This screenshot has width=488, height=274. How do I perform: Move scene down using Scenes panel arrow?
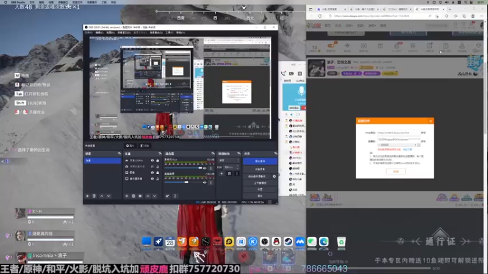pos(109,196)
